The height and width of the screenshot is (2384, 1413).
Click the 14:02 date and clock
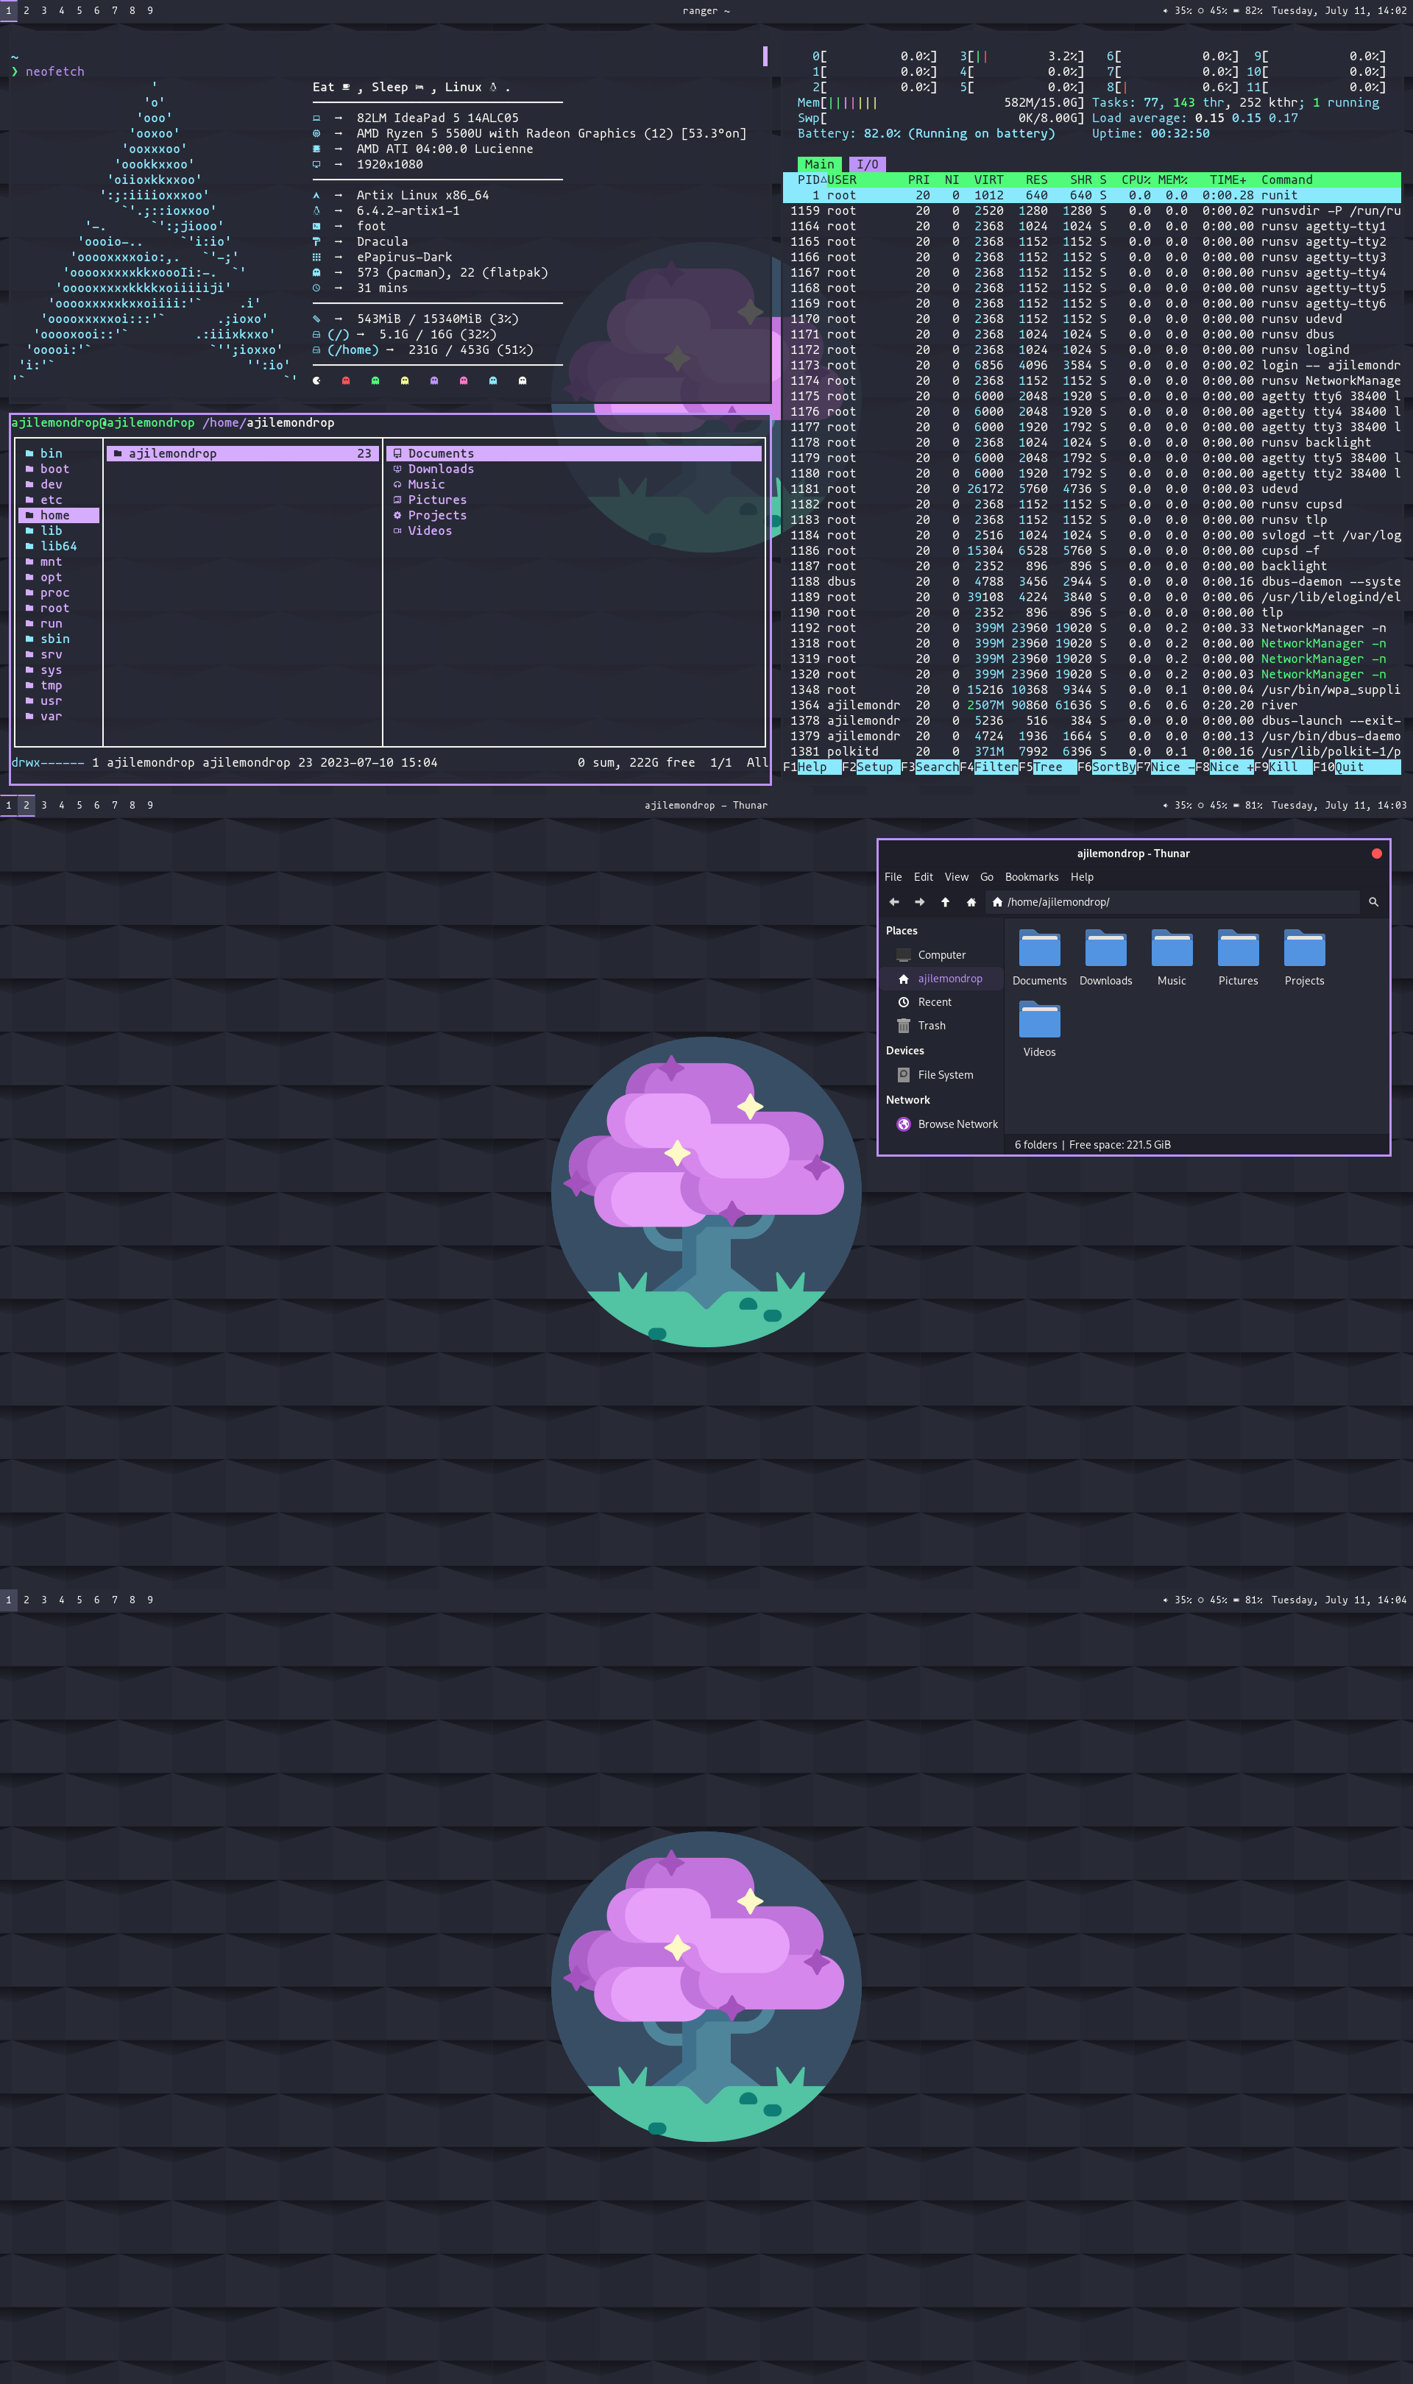coord(1339,10)
